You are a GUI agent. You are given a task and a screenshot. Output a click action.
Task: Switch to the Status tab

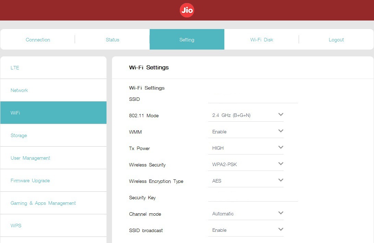pyautogui.click(x=112, y=39)
